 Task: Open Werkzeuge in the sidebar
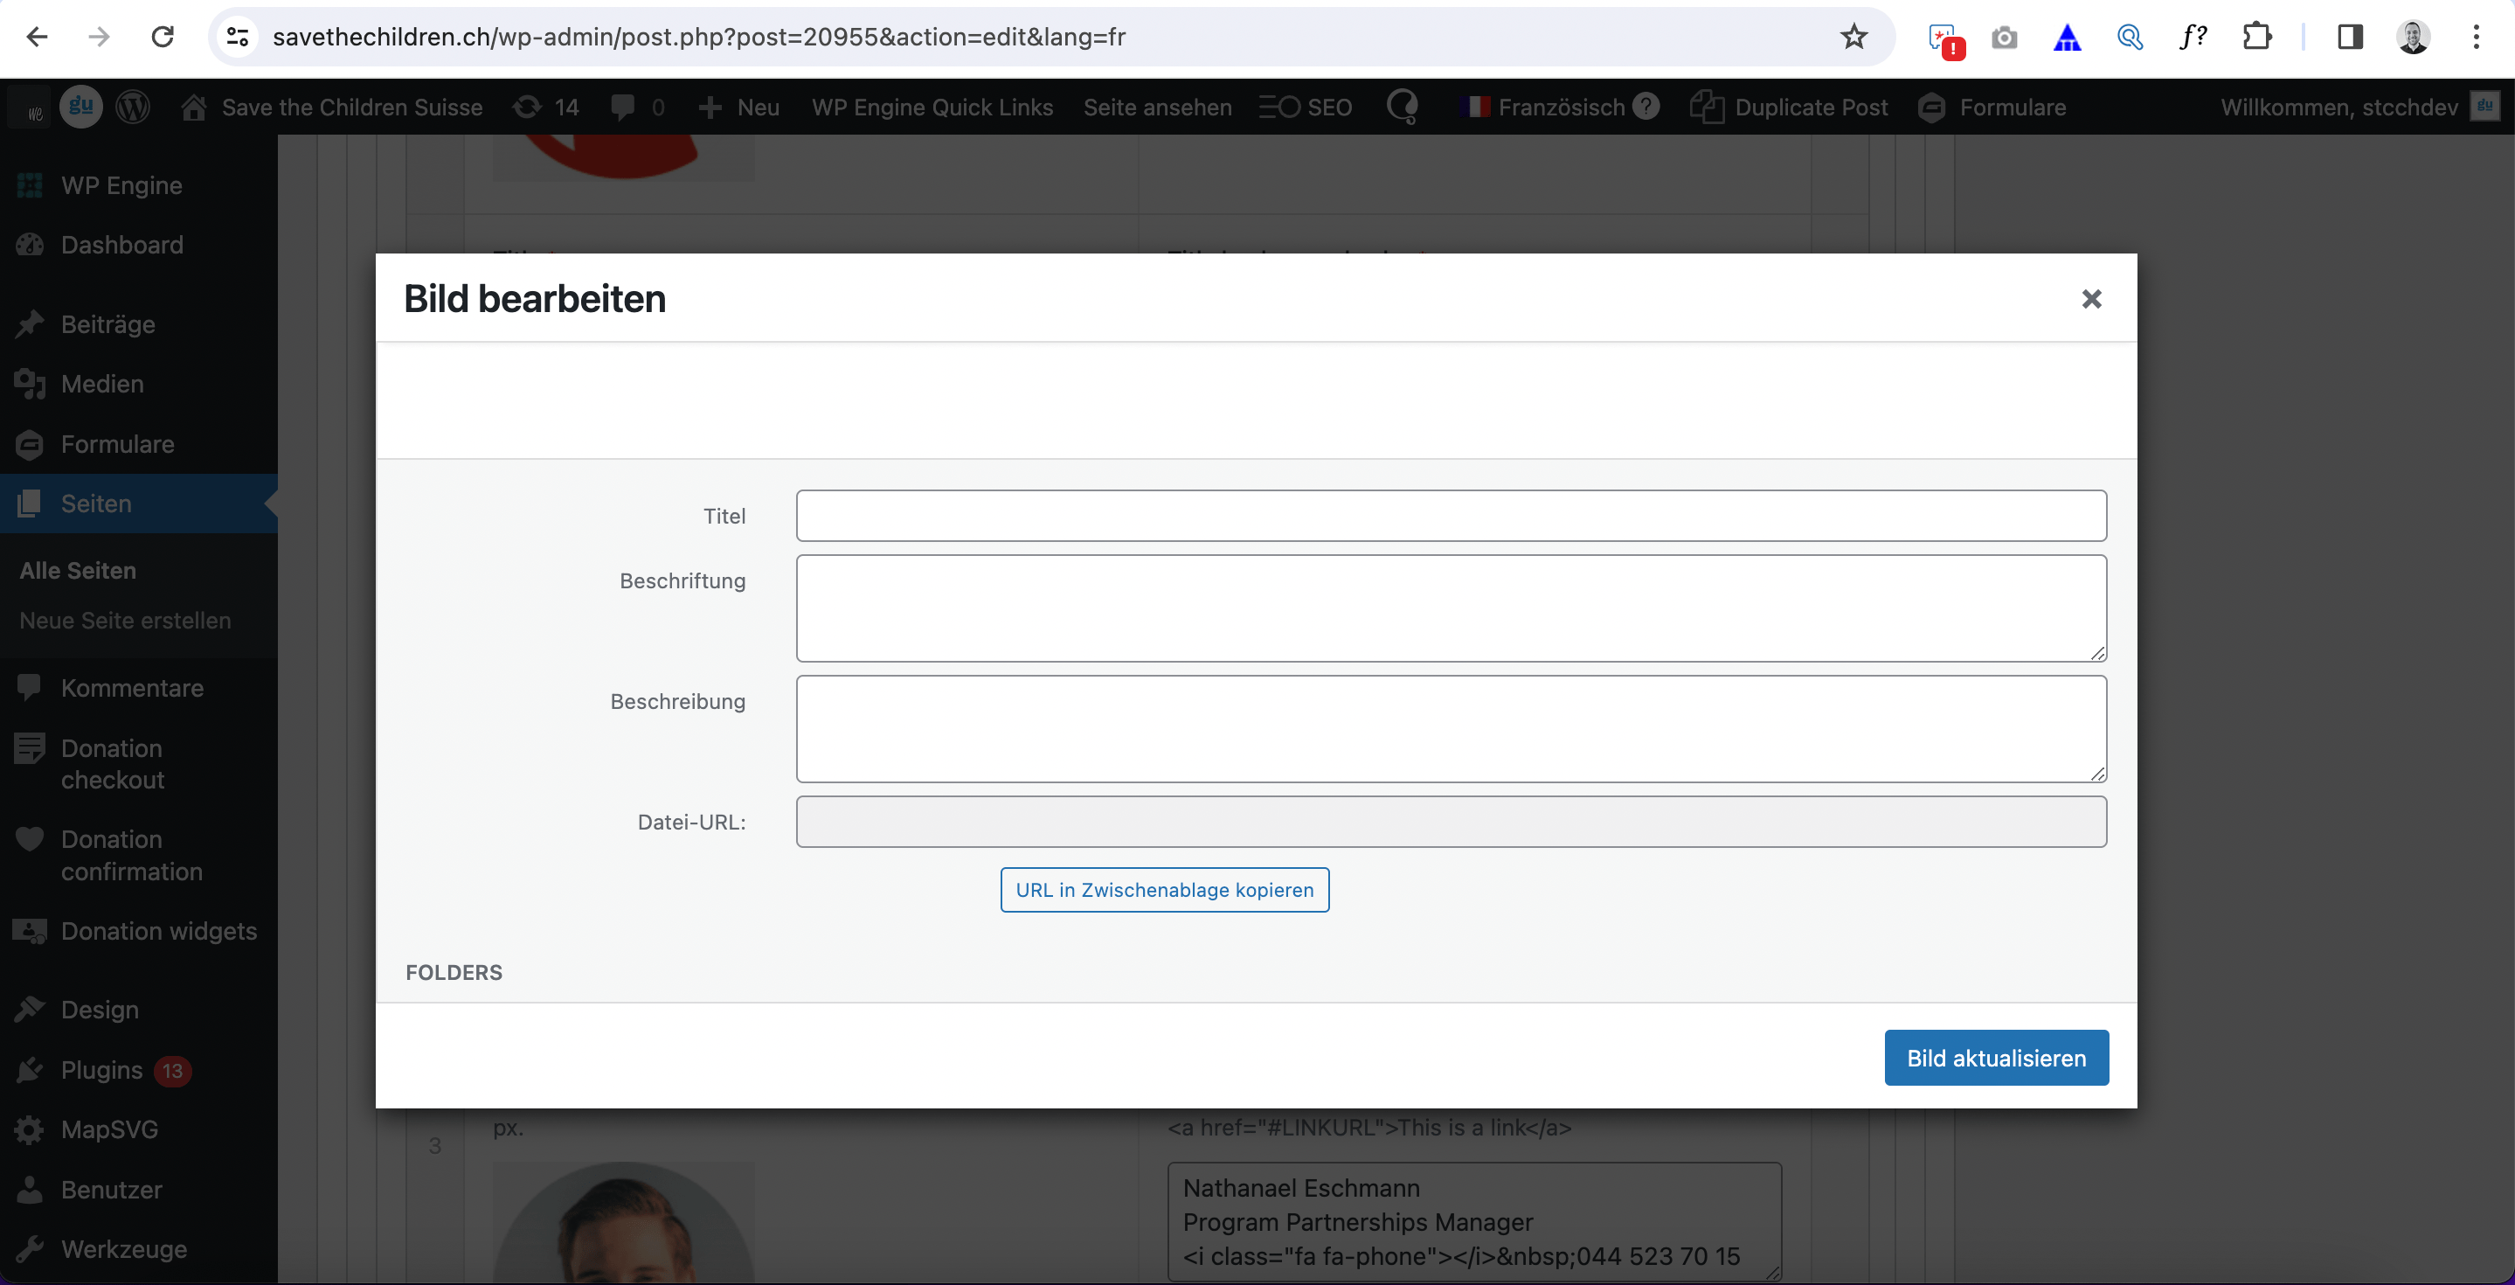tap(139, 1250)
